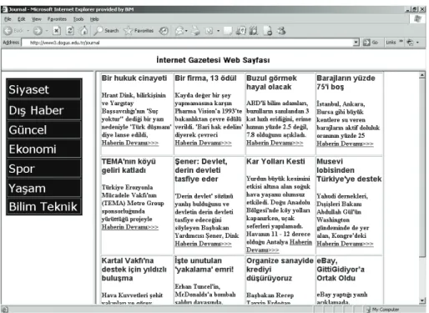429x313 pixels.
Task: Click the Mail envelope toolbar icon
Action: pyautogui.click(x=179, y=31)
